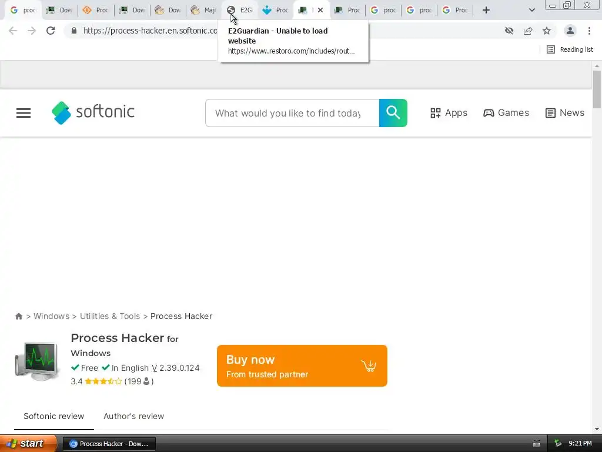Click the page vertical scrollbar thumb
The width and height of the screenshot is (602, 452).
[x=597, y=89]
